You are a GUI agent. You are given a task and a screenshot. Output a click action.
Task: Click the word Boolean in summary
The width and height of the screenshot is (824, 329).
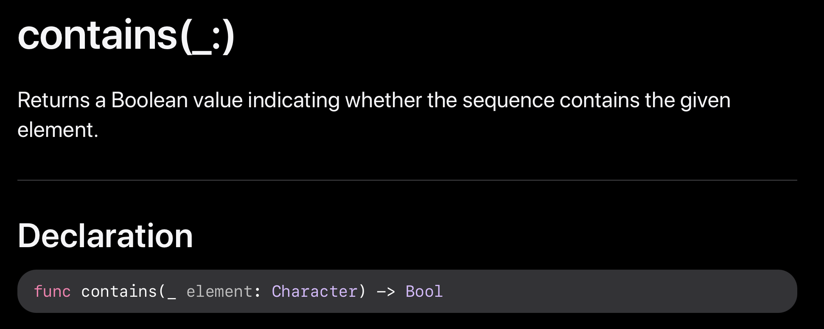pyautogui.click(x=149, y=100)
